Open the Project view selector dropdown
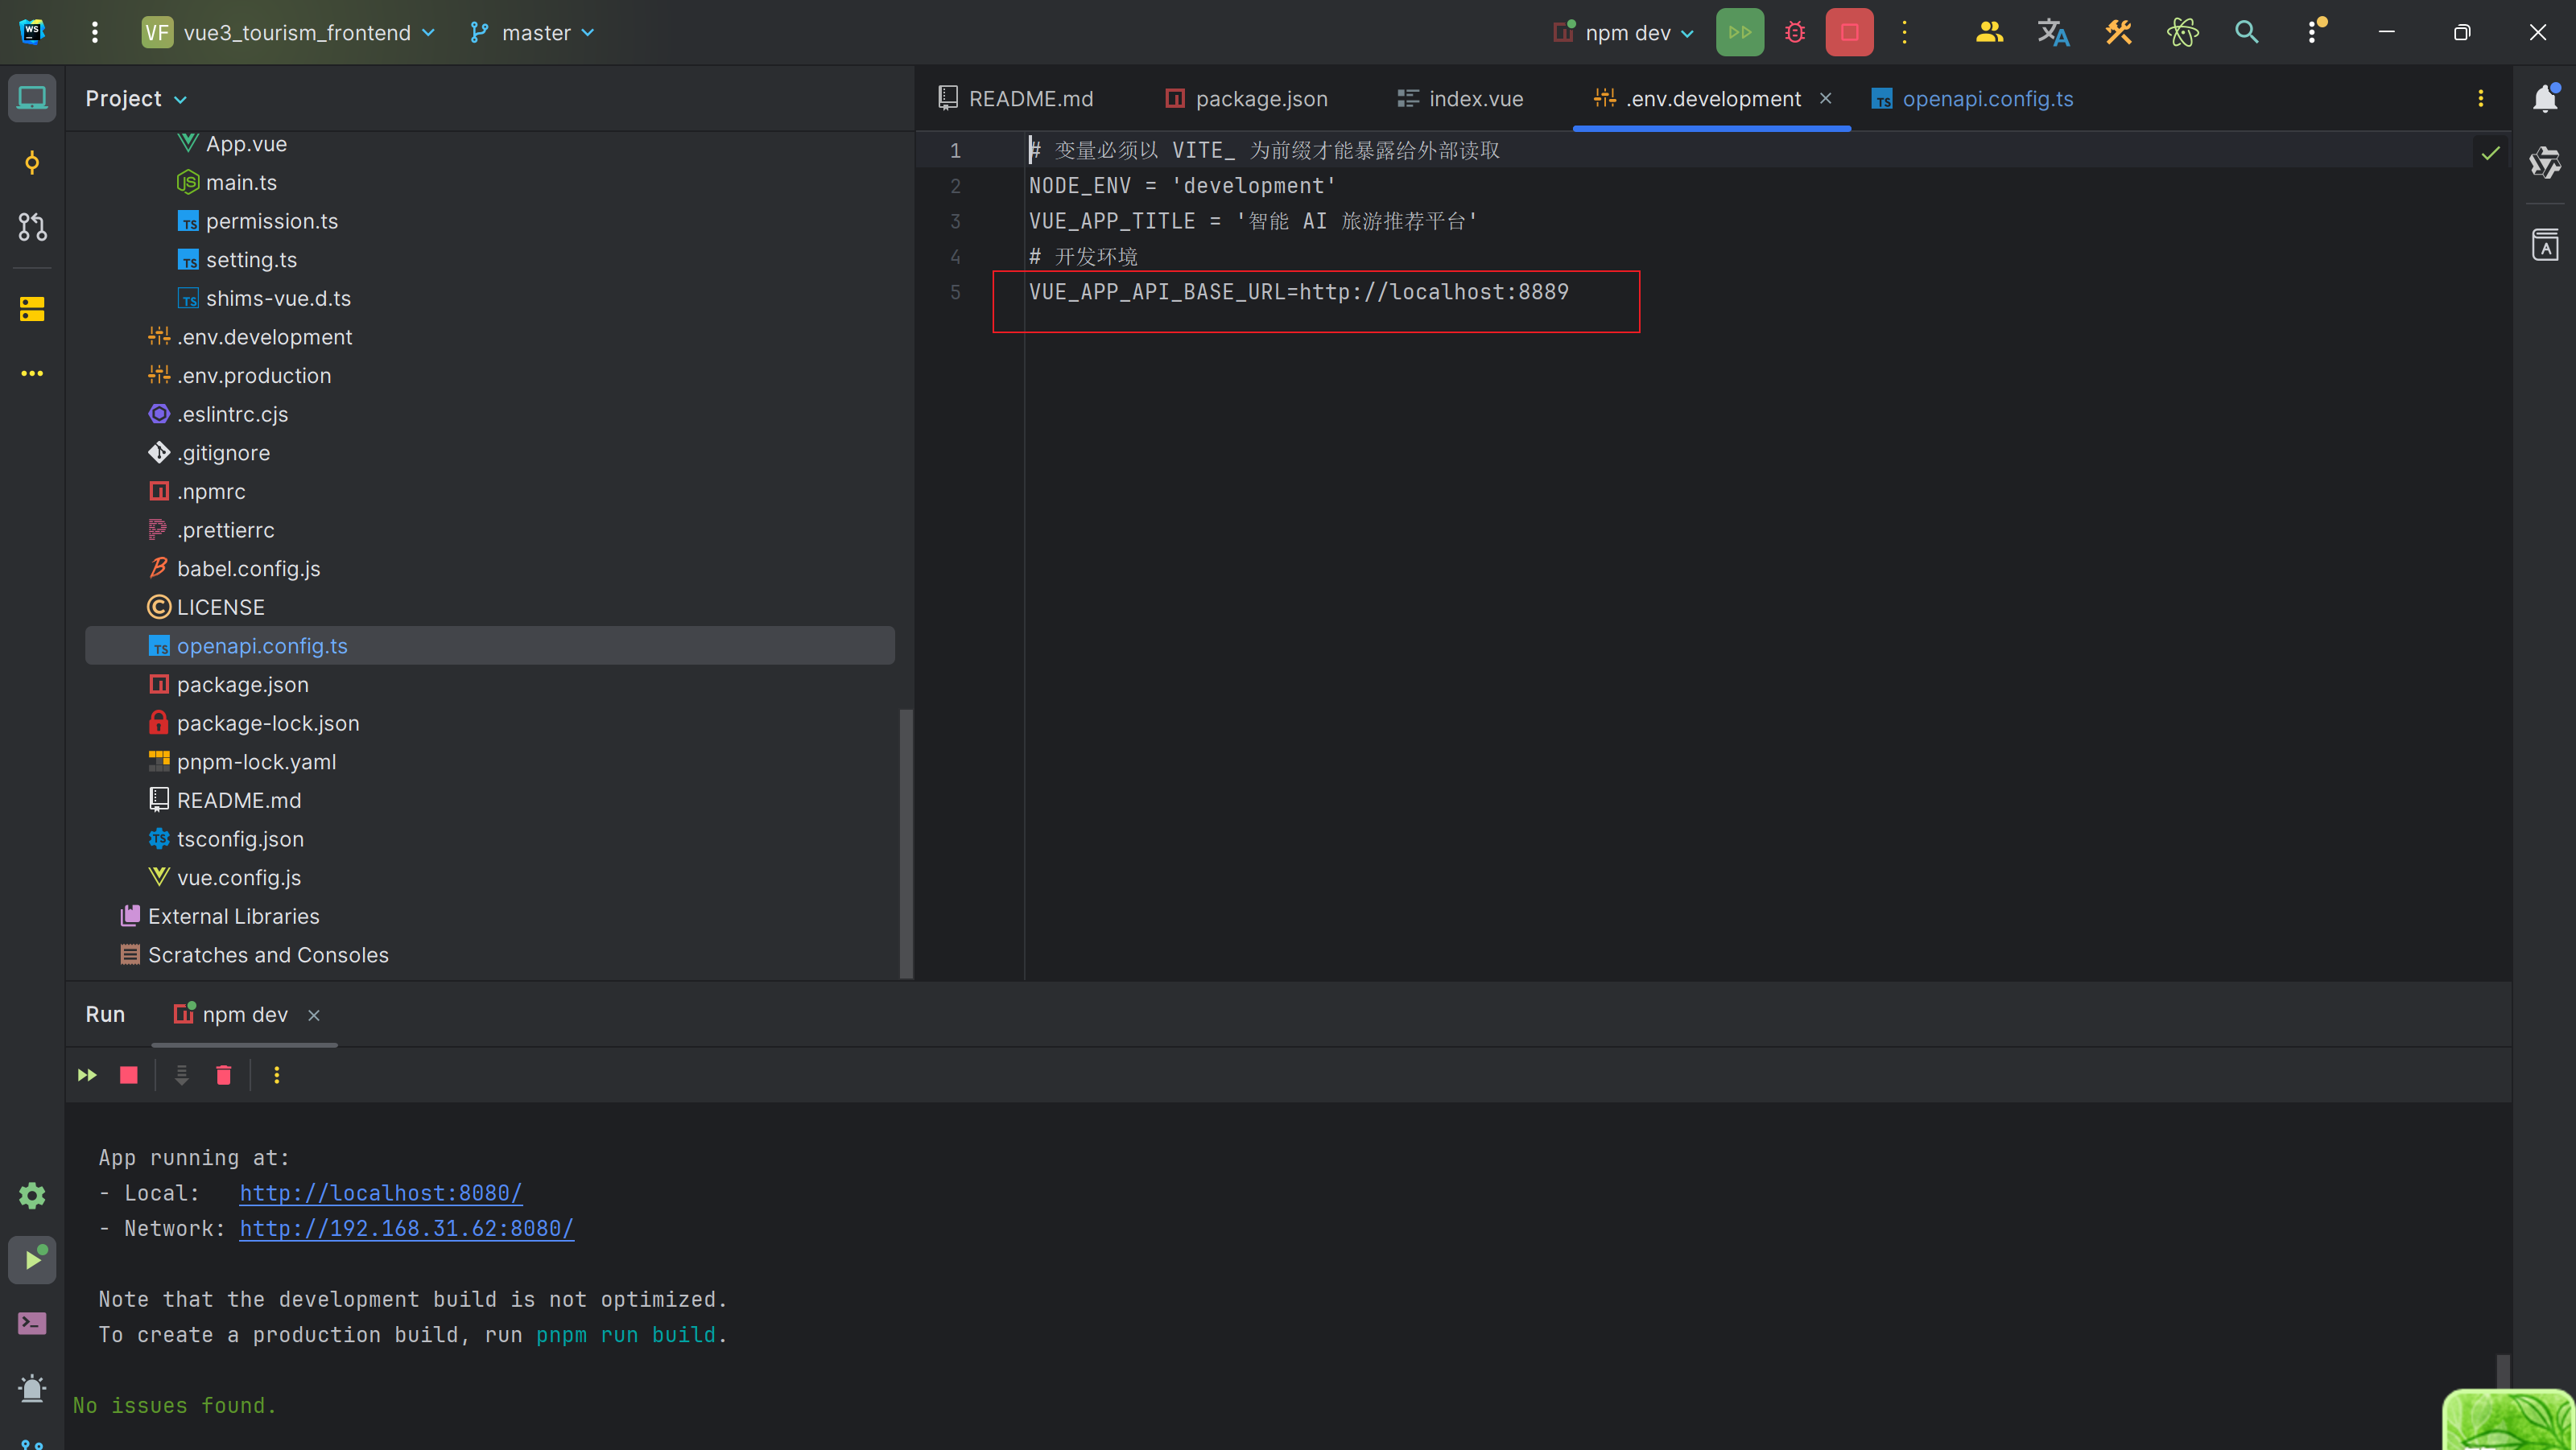This screenshot has height=1450, width=2576. point(136,99)
